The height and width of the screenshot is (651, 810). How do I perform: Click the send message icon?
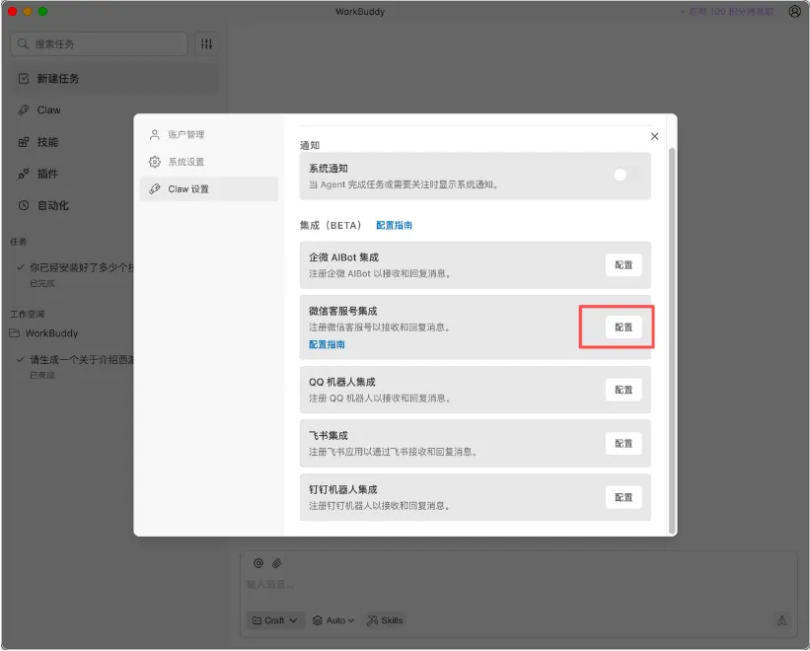point(782,620)
